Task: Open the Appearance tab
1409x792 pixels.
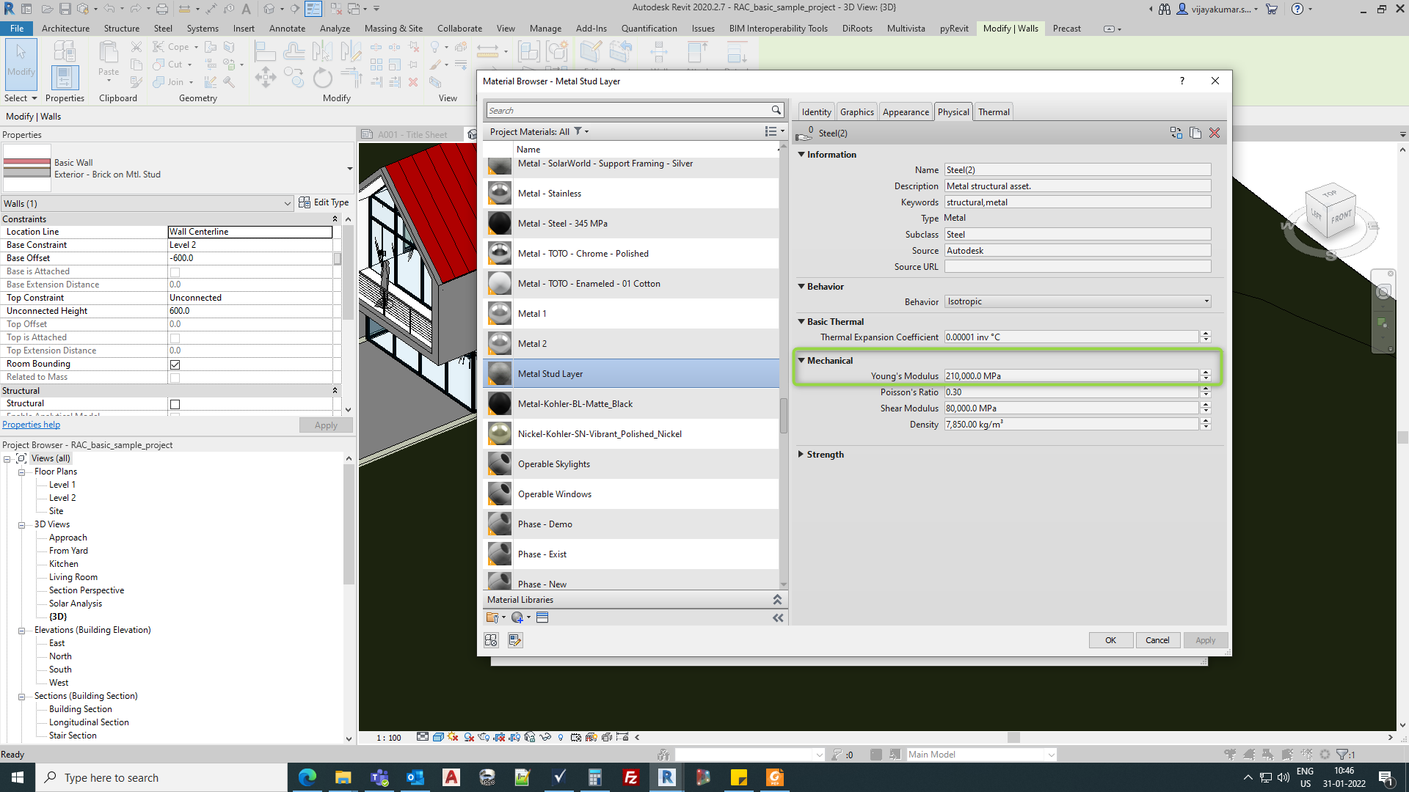Action: pyautogui.click(x=906, y=112)
